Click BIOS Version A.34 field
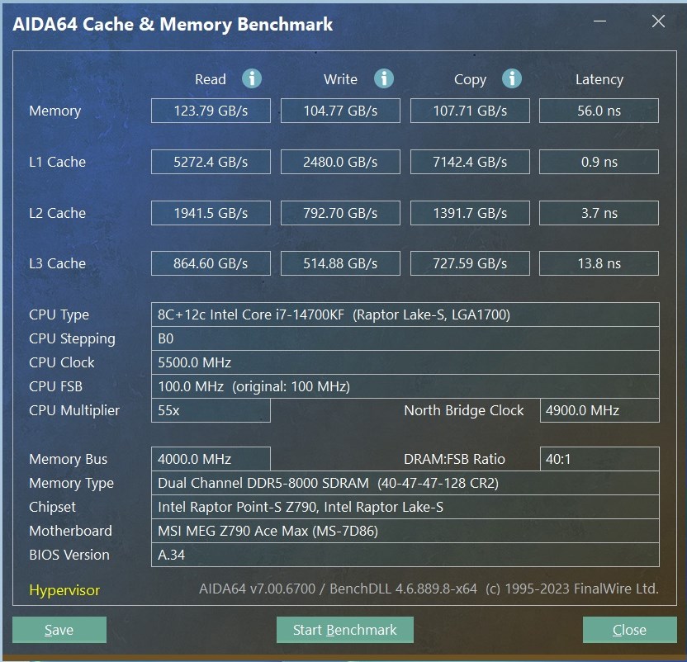Screen dimensions: 687x662 click(405, 555)
